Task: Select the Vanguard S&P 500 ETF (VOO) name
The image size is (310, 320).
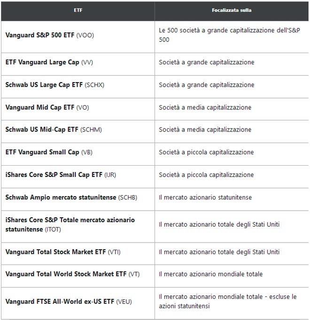Action: pos(49,35)
